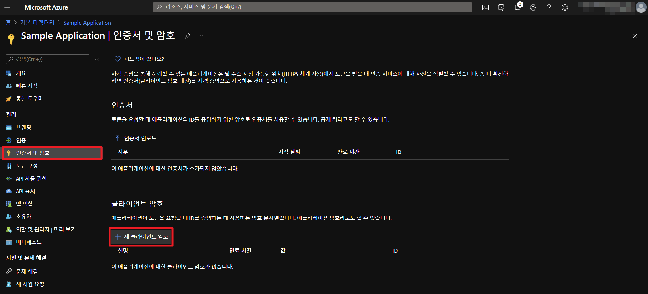Image resolution: width=648 pixels, height=294 pixels.
Task: Open the Cloud Shell icon in top bar
Action: [485, 7]
